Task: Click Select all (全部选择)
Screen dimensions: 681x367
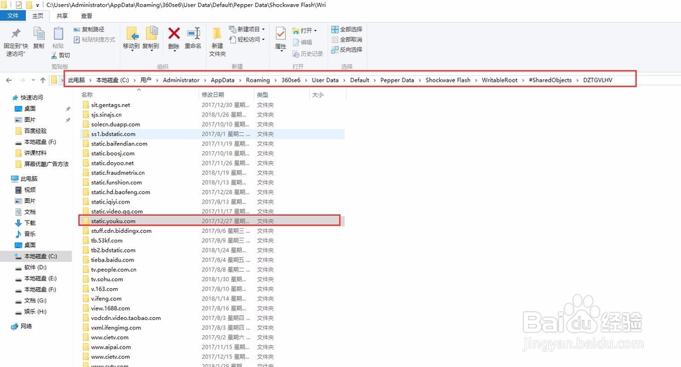Action: pos(347,29)
